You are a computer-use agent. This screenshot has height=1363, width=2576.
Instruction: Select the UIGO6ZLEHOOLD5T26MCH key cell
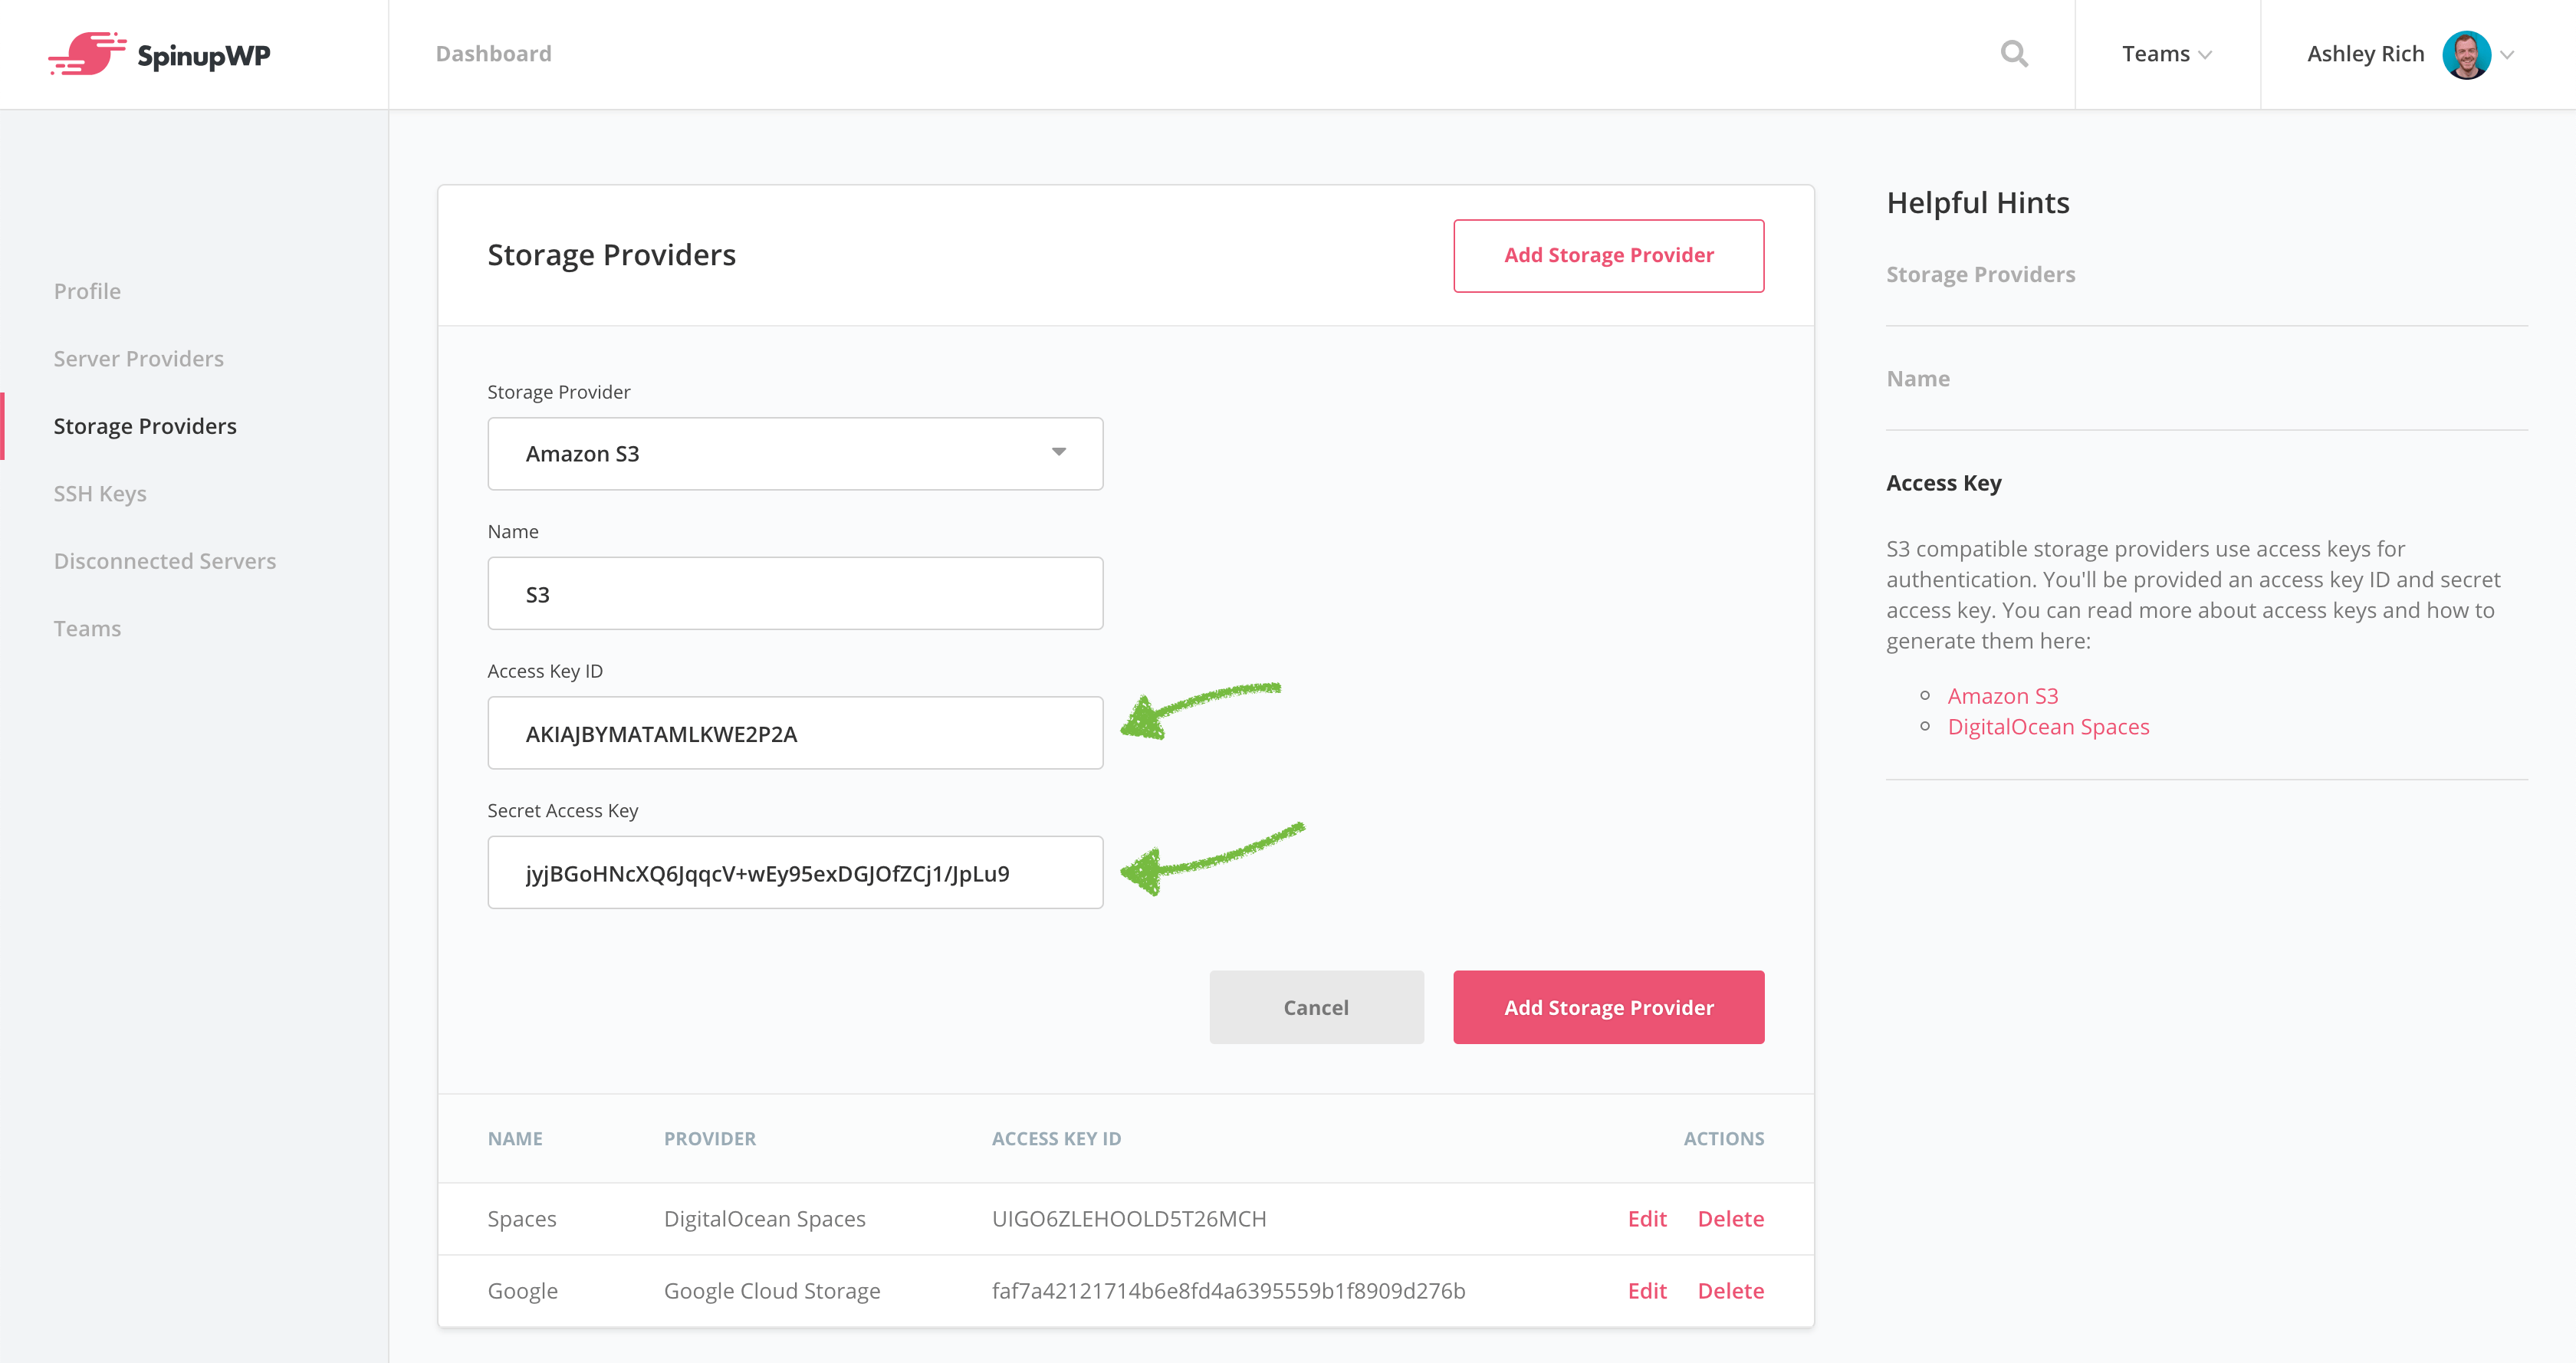[1128, 1219]
